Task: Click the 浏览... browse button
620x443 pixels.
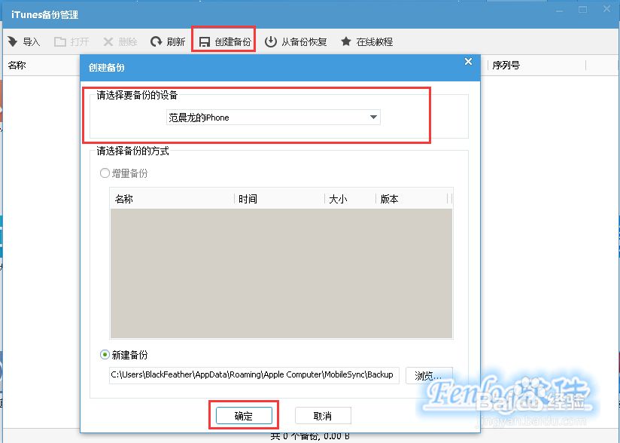Action: pyautogui.click(x=429, y=375)
